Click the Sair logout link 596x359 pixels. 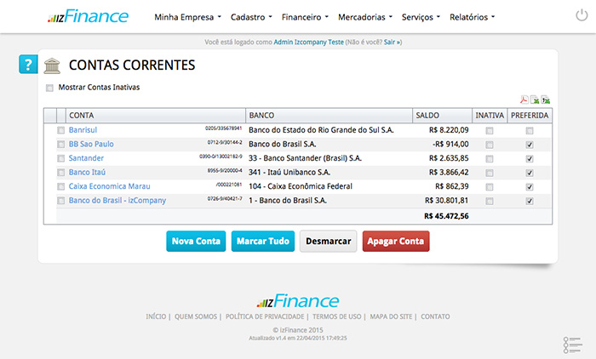click(392, 43)
